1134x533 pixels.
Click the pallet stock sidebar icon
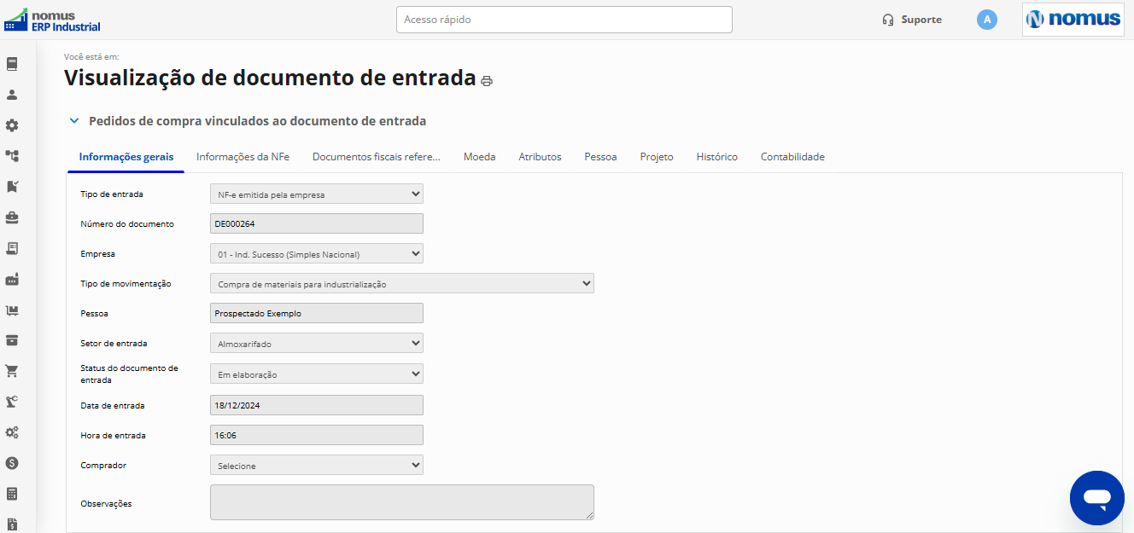[12, 310]
